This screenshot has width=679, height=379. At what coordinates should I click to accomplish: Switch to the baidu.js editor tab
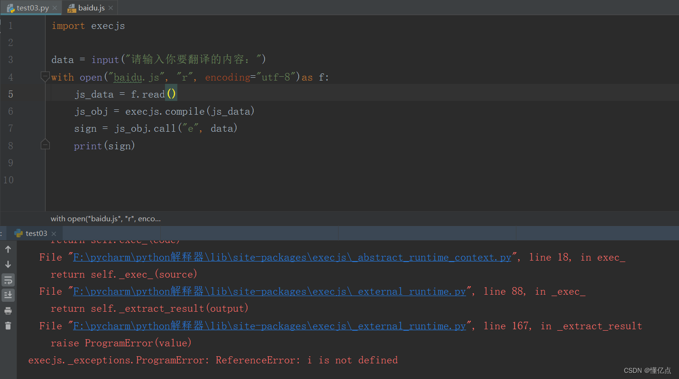click(90, 8)
